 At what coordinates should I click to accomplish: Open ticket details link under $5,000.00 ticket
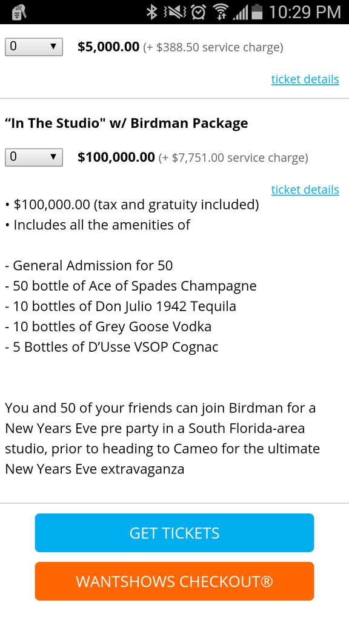305,79
